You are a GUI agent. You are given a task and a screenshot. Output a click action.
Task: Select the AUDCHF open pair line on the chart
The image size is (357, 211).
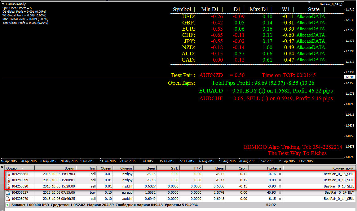coord(266,98)
